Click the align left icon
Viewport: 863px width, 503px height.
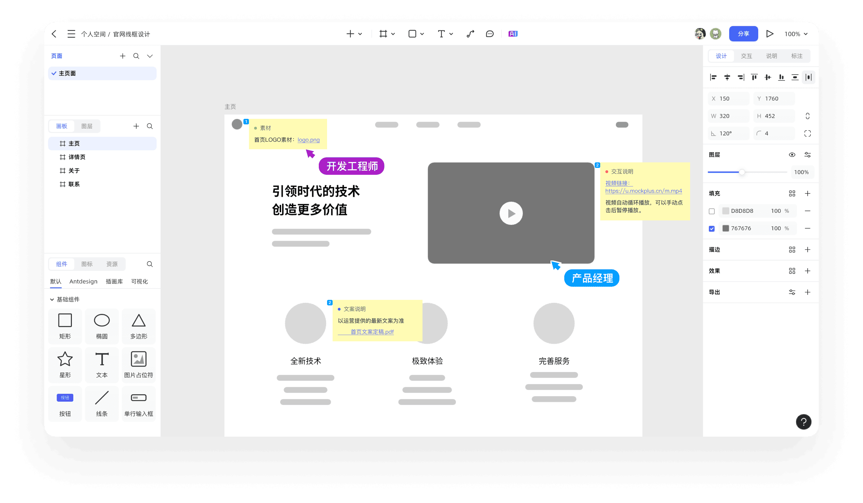(x=713, y=77)
